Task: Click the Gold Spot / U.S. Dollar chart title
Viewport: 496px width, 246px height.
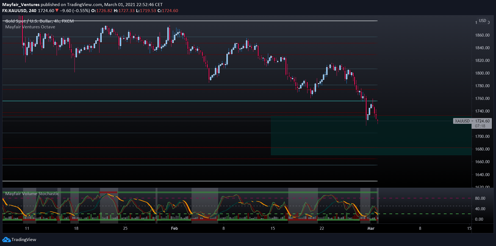Action: (x=40, y=21)
